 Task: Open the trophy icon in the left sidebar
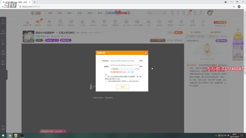[x=3, y=62]
